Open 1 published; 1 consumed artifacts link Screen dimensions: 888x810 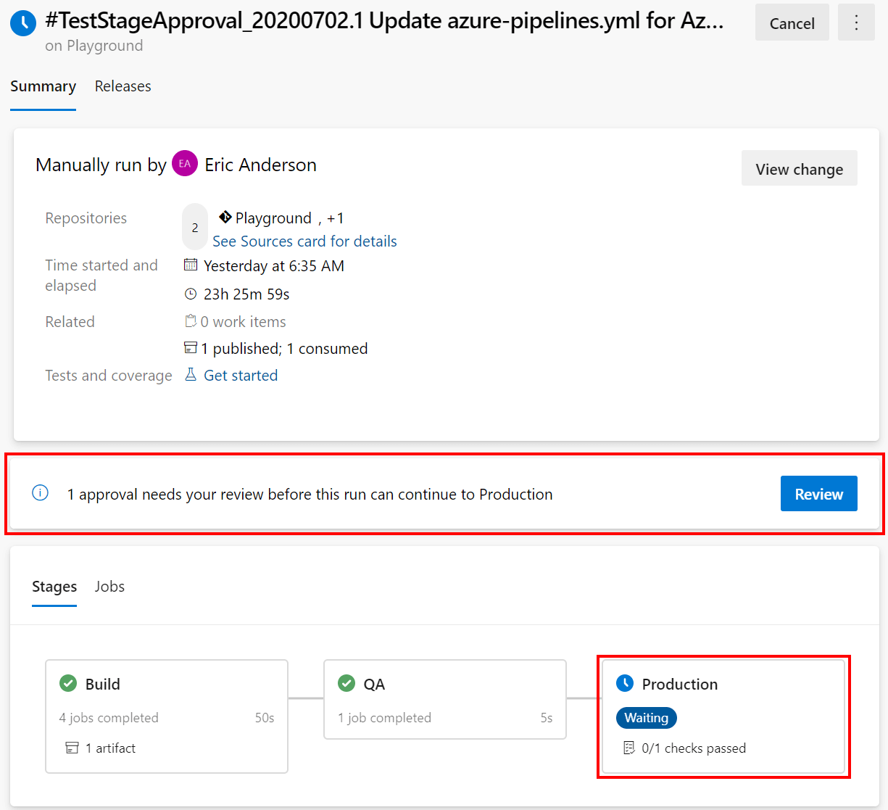(284, 348)
